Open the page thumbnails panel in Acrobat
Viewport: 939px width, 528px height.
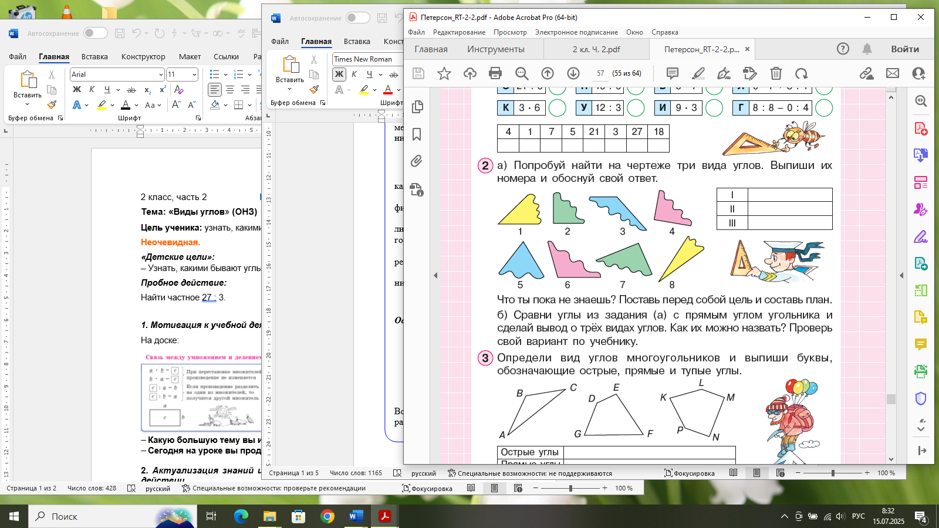pyautogui.click(x=417, y=107)
